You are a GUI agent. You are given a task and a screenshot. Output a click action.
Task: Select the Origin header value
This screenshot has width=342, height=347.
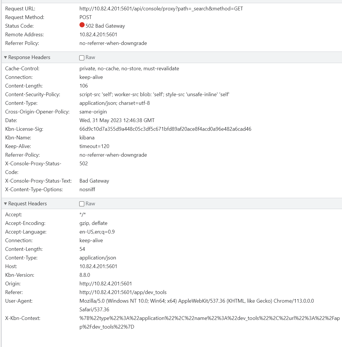[106, 284]
